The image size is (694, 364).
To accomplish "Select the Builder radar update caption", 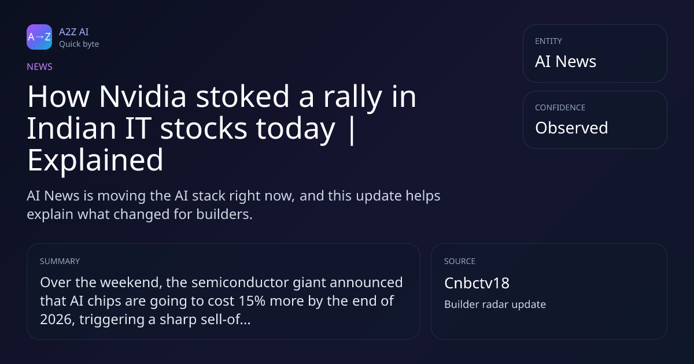I will [495, 304].
